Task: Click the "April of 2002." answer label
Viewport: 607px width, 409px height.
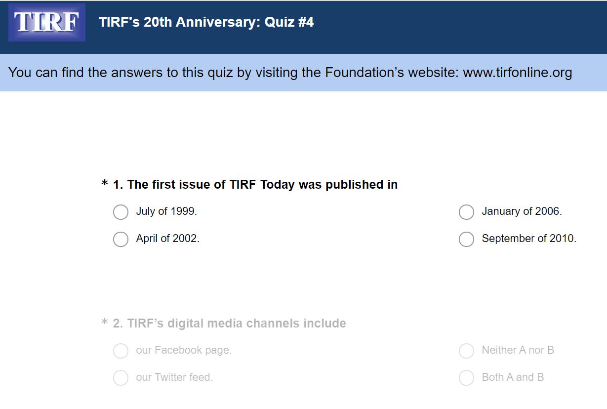Action: 168,239
